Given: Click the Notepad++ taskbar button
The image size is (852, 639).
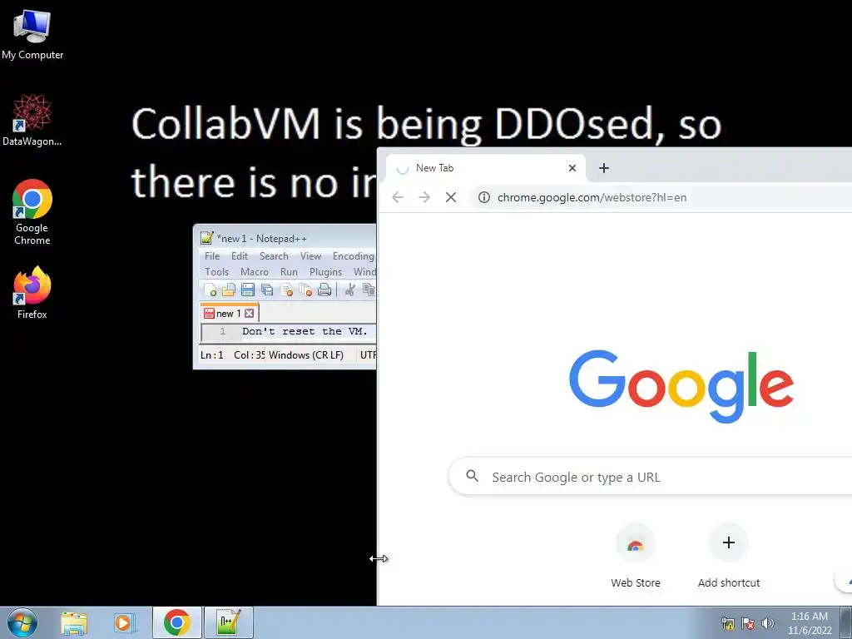Looking at the screenshot, I should pos(228,622).
